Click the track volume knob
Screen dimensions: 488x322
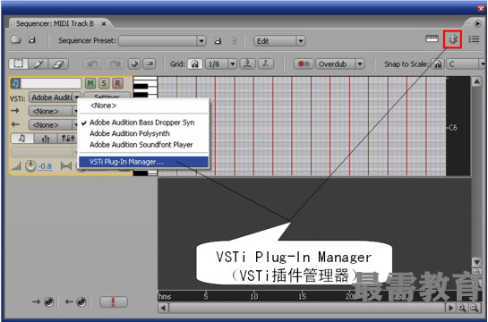[x=30, y=166]
